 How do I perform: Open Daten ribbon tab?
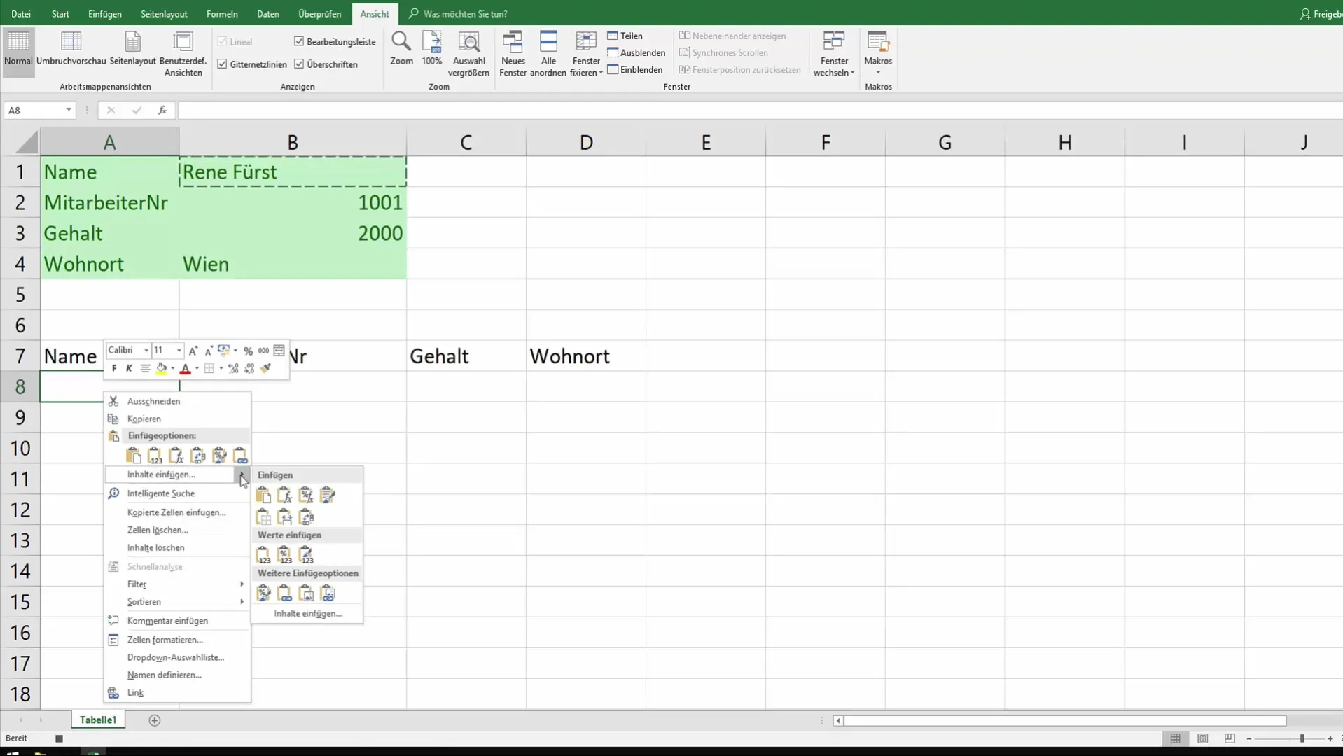tap(267, 14)
